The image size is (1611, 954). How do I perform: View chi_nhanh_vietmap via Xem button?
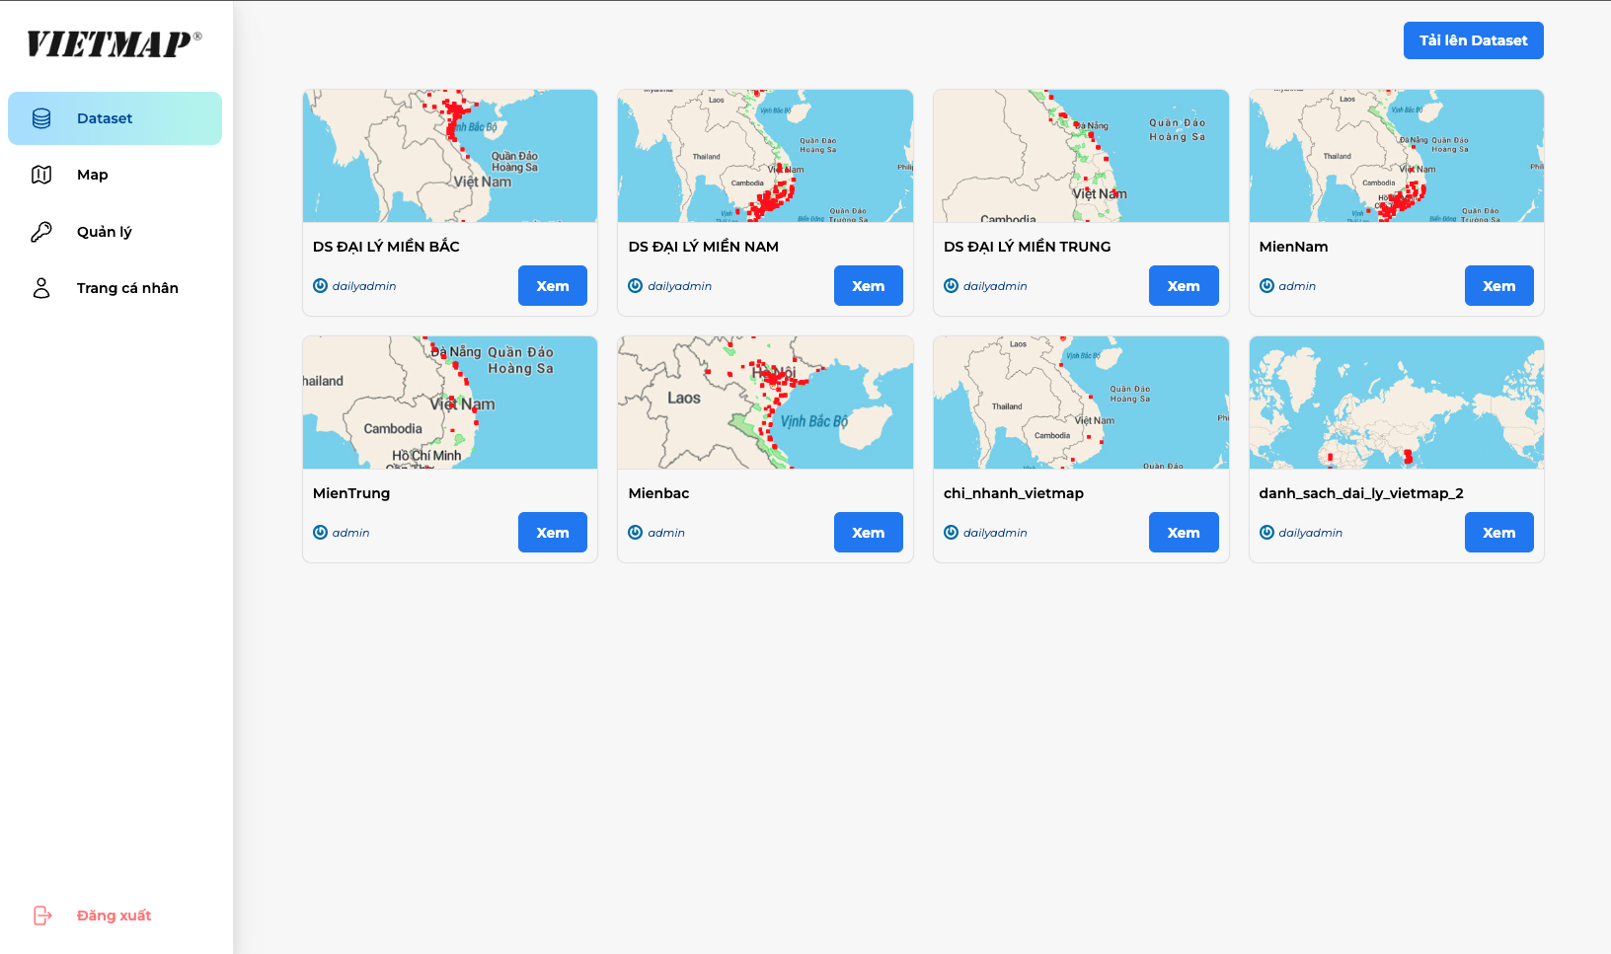1184,533
